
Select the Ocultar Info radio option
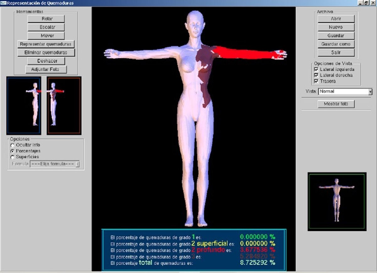(x=13, y=145)
